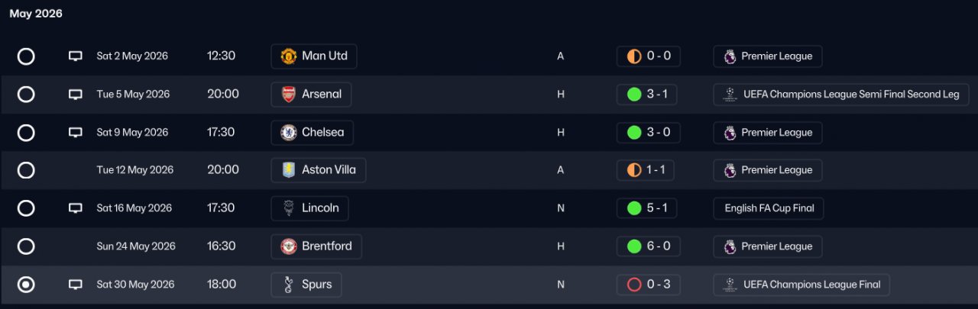Click the Spurs cockerel crest icon
978x309 pixels.
pos(288,285)
